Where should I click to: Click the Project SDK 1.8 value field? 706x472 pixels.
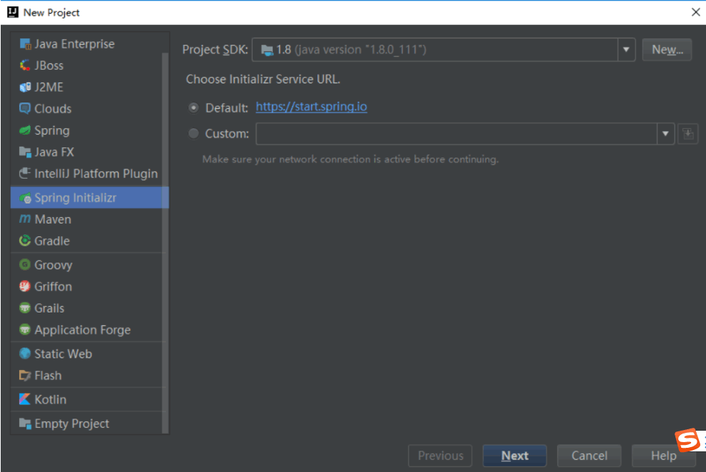(435, 50)
